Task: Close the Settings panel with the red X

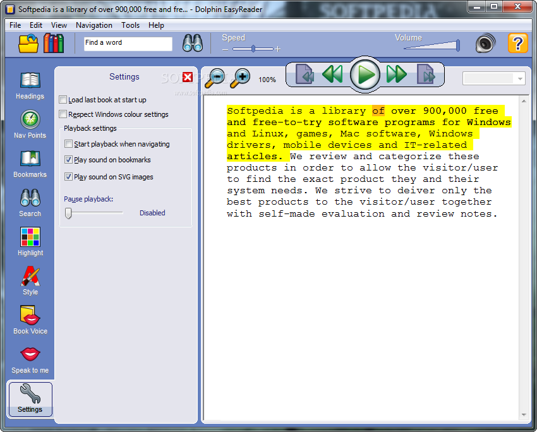Action: coord(188,77)
